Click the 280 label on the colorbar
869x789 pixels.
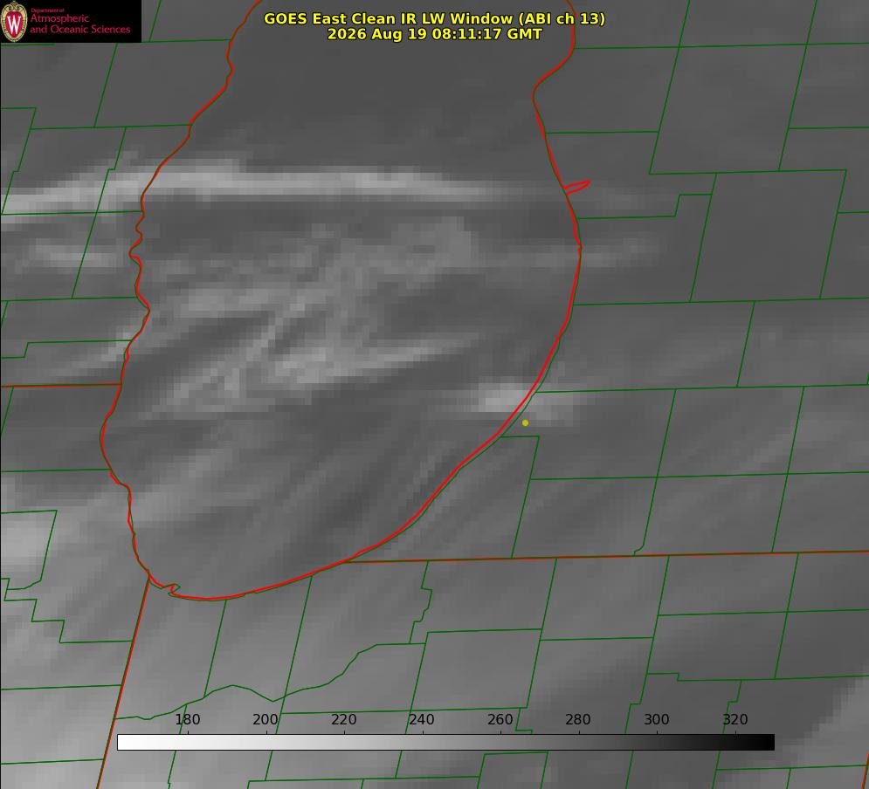tap(578, 719)
